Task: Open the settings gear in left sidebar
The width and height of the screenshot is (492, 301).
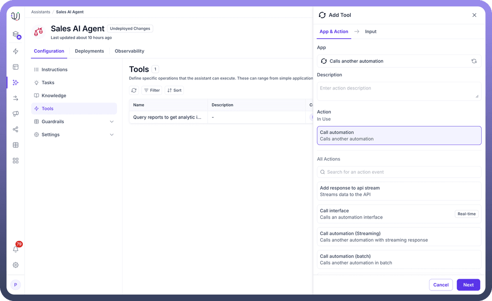Action: coord(15,265)
